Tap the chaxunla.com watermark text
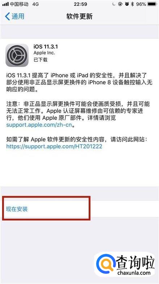 click(134, 273)
